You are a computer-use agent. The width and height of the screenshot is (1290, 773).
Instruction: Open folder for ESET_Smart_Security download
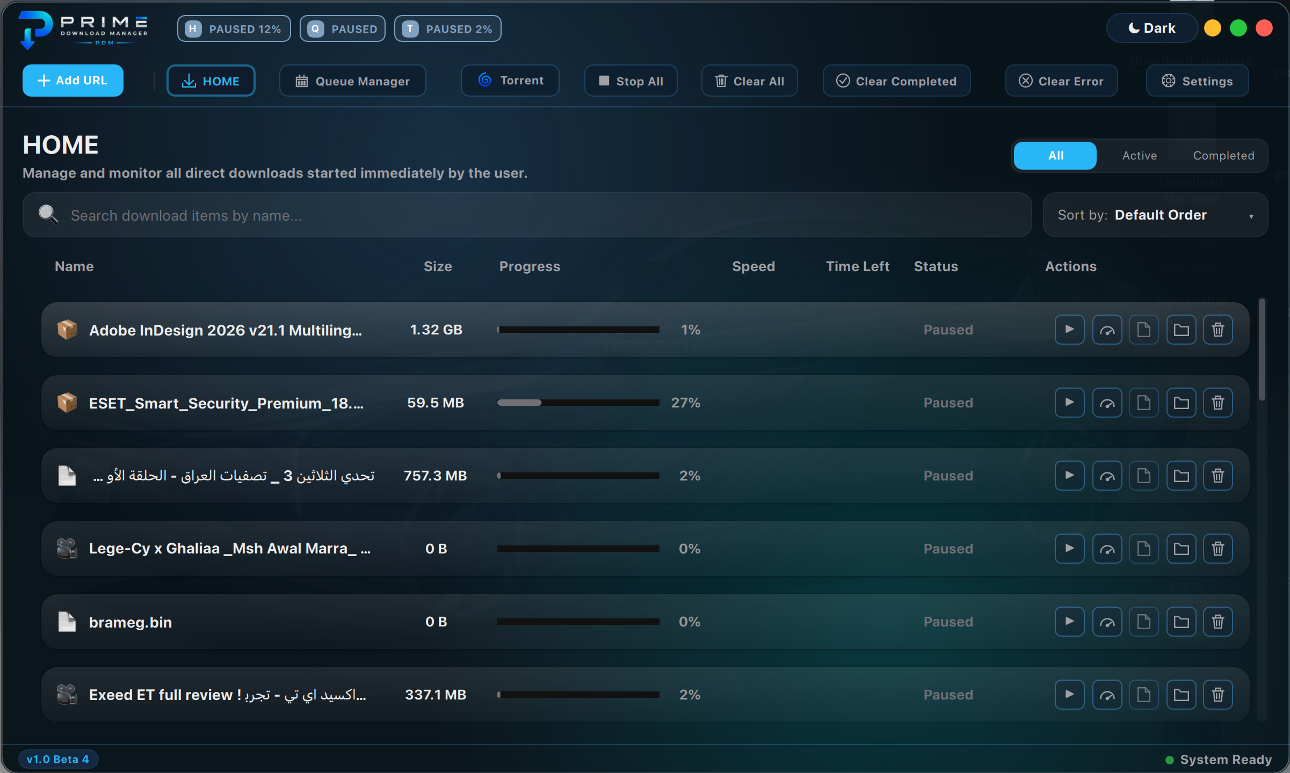pyautogui.click(x=1181, y=403)
